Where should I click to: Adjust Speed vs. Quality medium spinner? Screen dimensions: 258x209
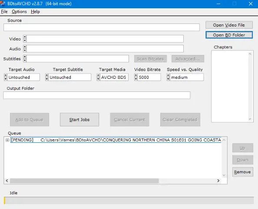(168, 77)
